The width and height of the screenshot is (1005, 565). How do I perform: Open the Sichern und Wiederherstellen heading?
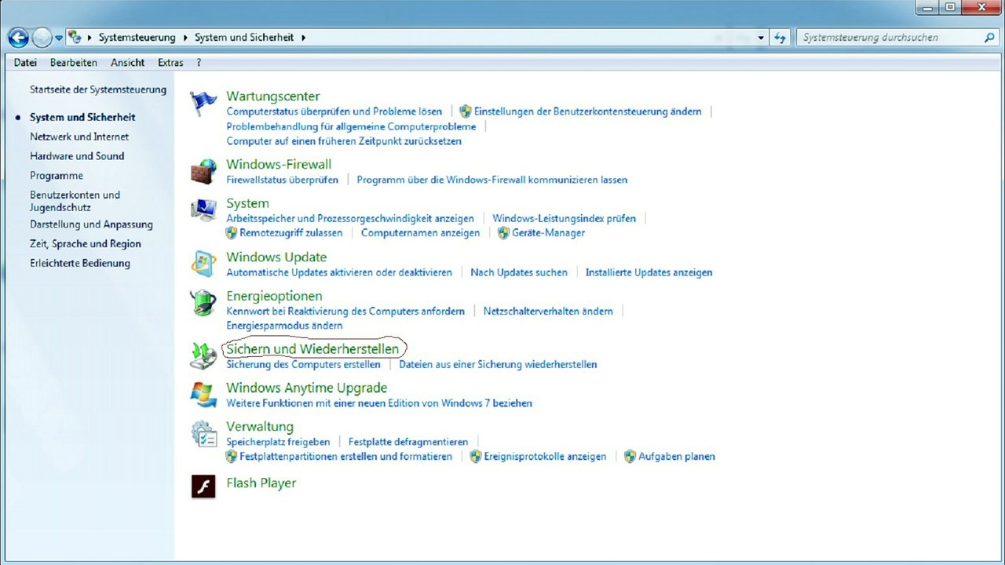pyautogui.click(x=312, y=348)
